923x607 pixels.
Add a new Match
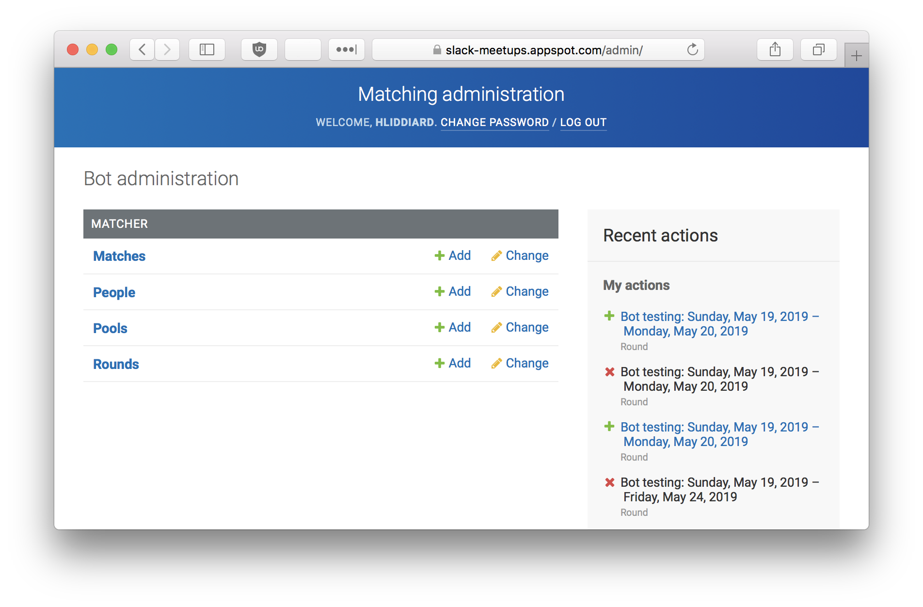click(453, 256)
